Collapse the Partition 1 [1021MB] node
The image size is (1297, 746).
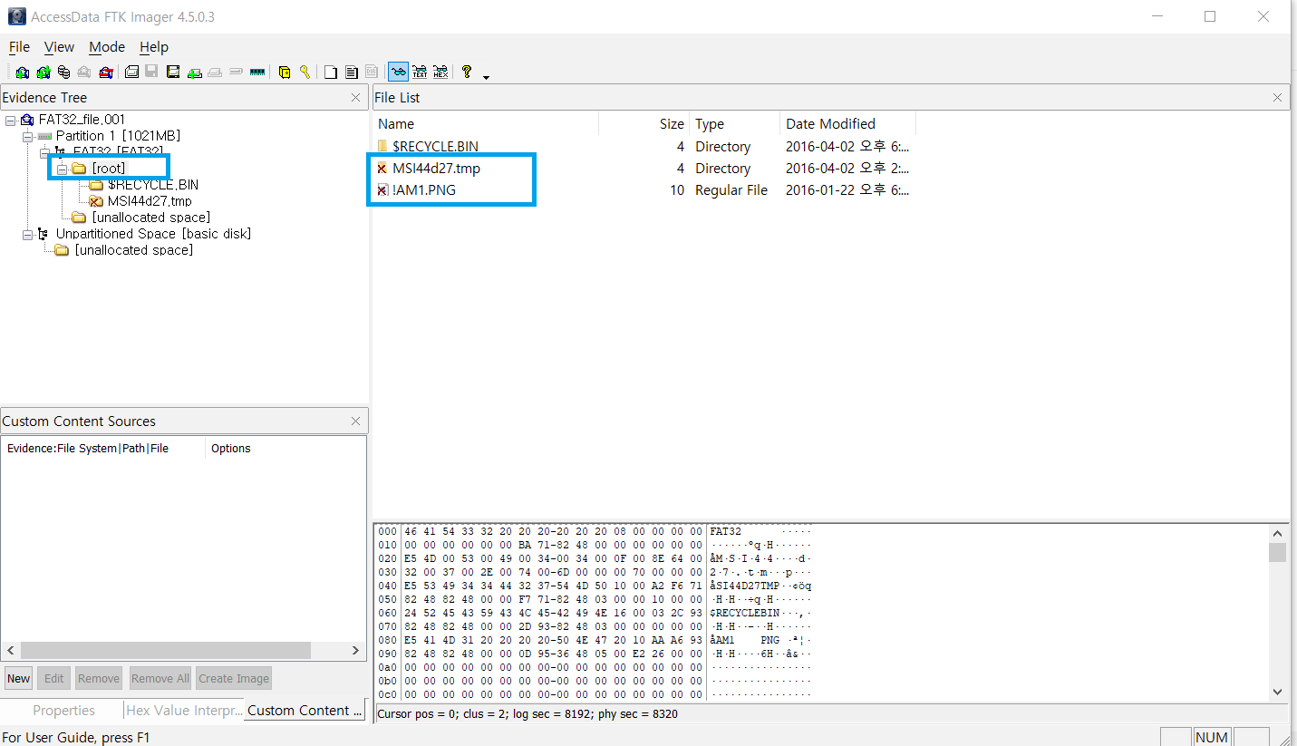tap(27, 136)
